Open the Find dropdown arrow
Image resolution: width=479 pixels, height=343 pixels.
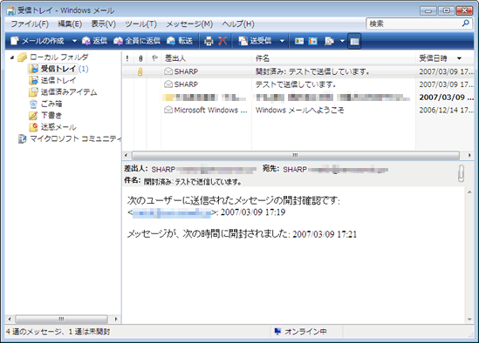pyautogui.click(x=342, y=41)
